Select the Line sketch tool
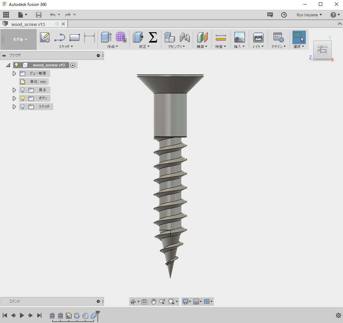343x323 pixels. click(x=60, y=37)
